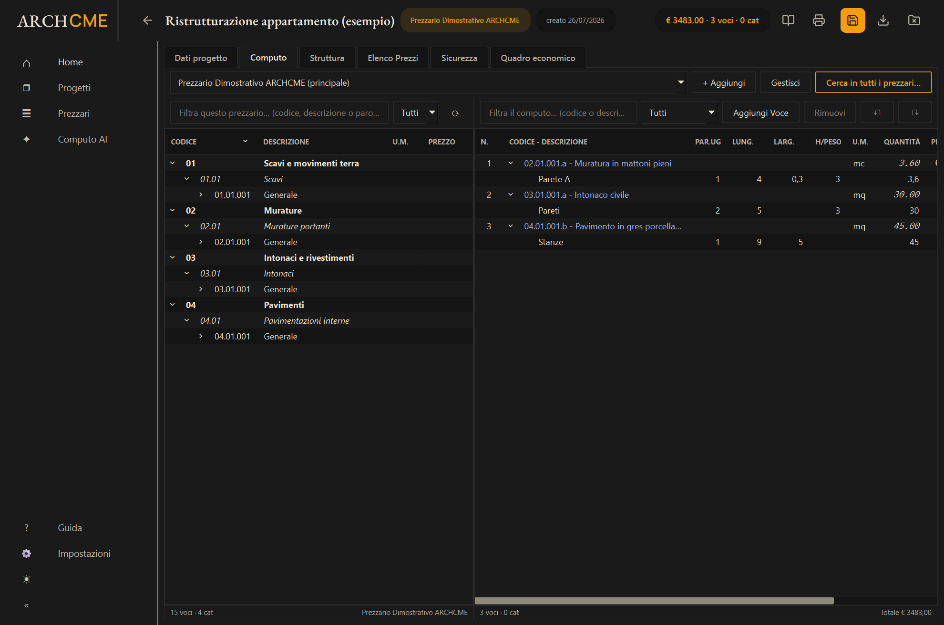Click the Home icon in the sidebar
This screenshot has height=625, width=944.
27,62
